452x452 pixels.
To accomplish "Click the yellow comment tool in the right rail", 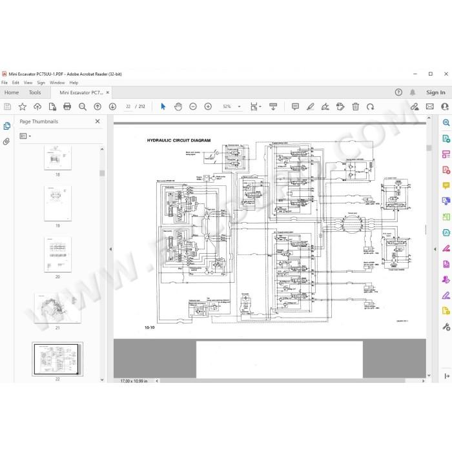I will tap(446, 185).
